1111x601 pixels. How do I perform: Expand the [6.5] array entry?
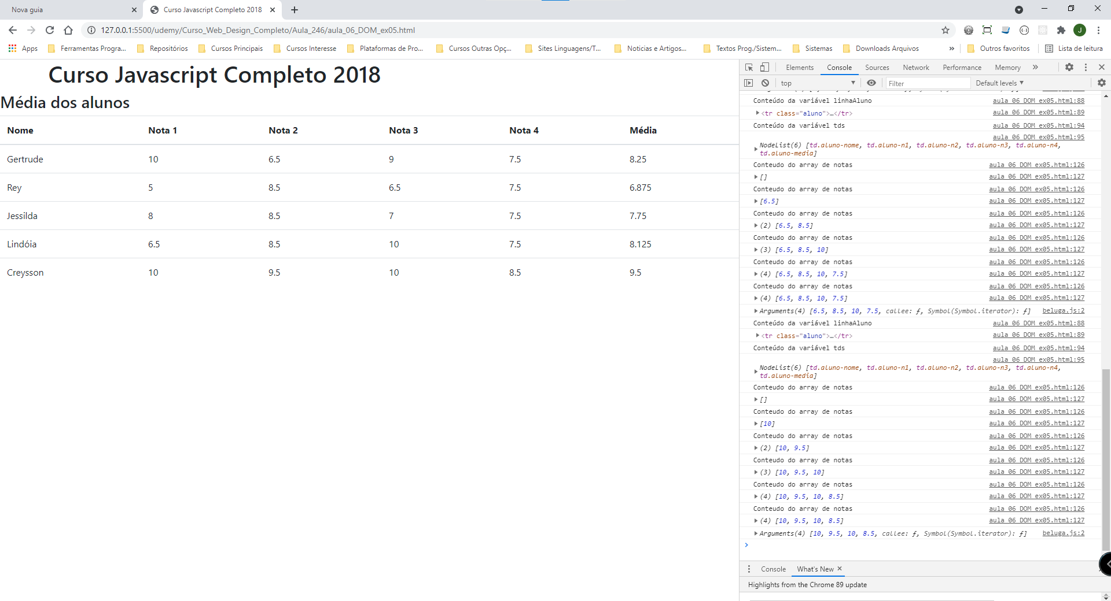[x=756, y=201]
